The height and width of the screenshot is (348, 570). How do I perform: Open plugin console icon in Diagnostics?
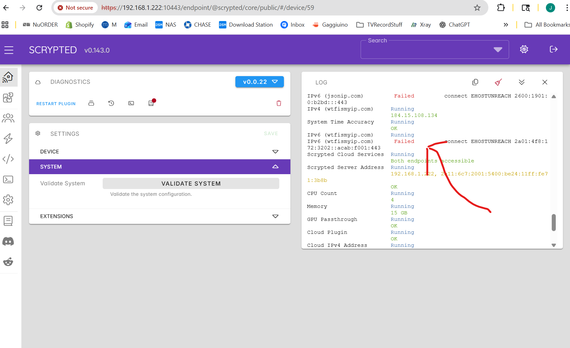tap(131, 103)
